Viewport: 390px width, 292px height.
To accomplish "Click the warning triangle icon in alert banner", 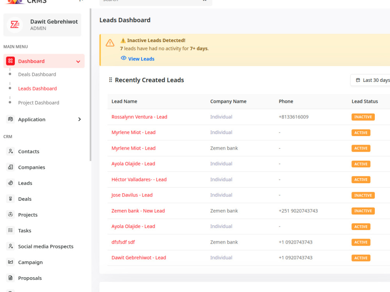I will 110,43.
